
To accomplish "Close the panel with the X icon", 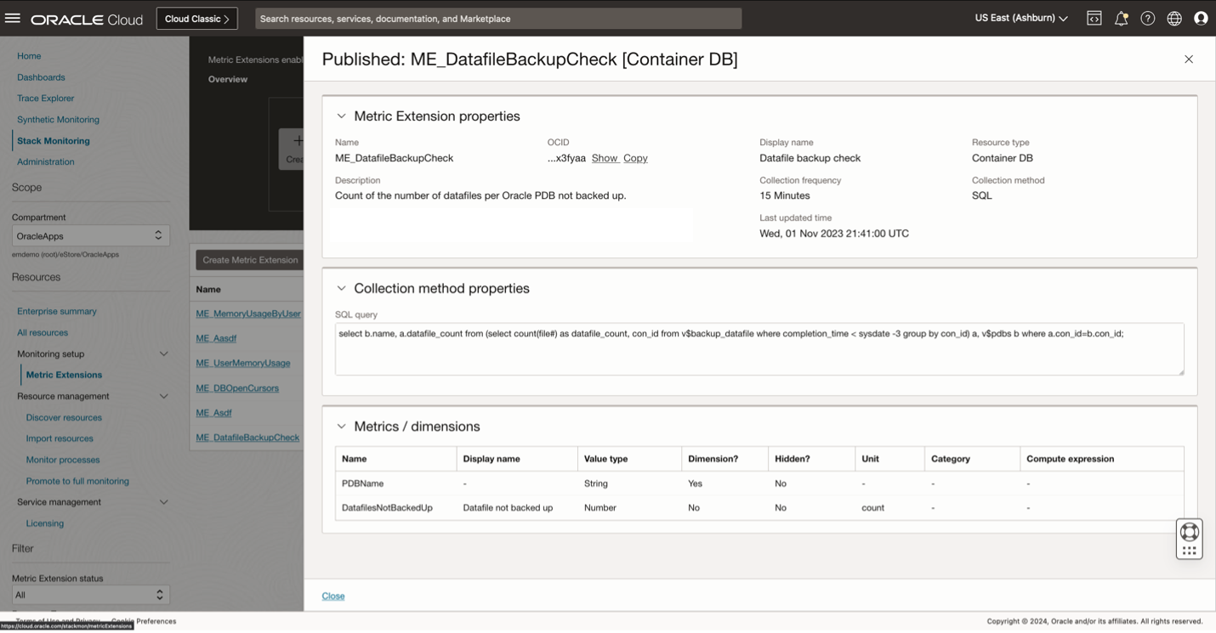I will 1189,59.
